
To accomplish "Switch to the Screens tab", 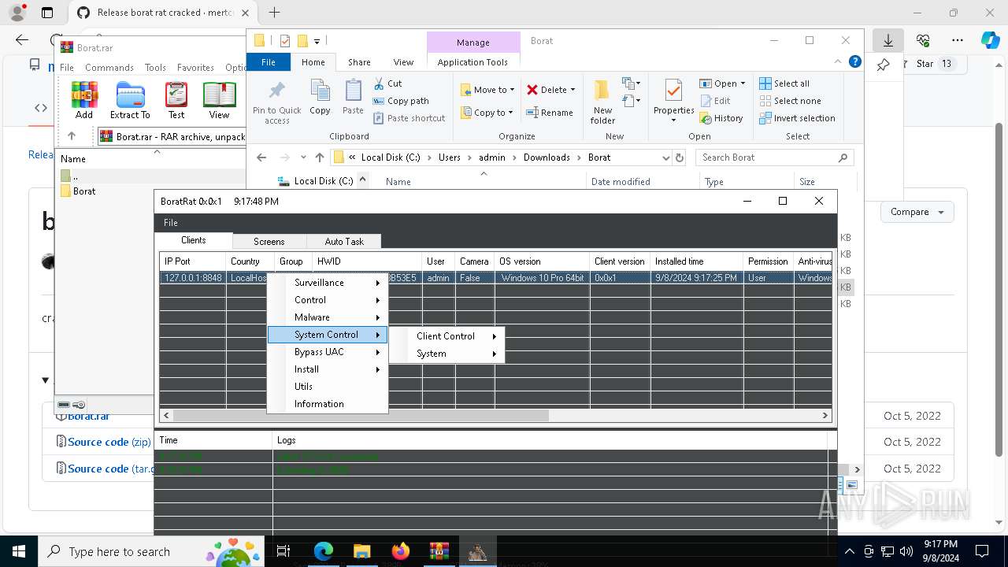I will pyautogui.click(x=269, y=242).
